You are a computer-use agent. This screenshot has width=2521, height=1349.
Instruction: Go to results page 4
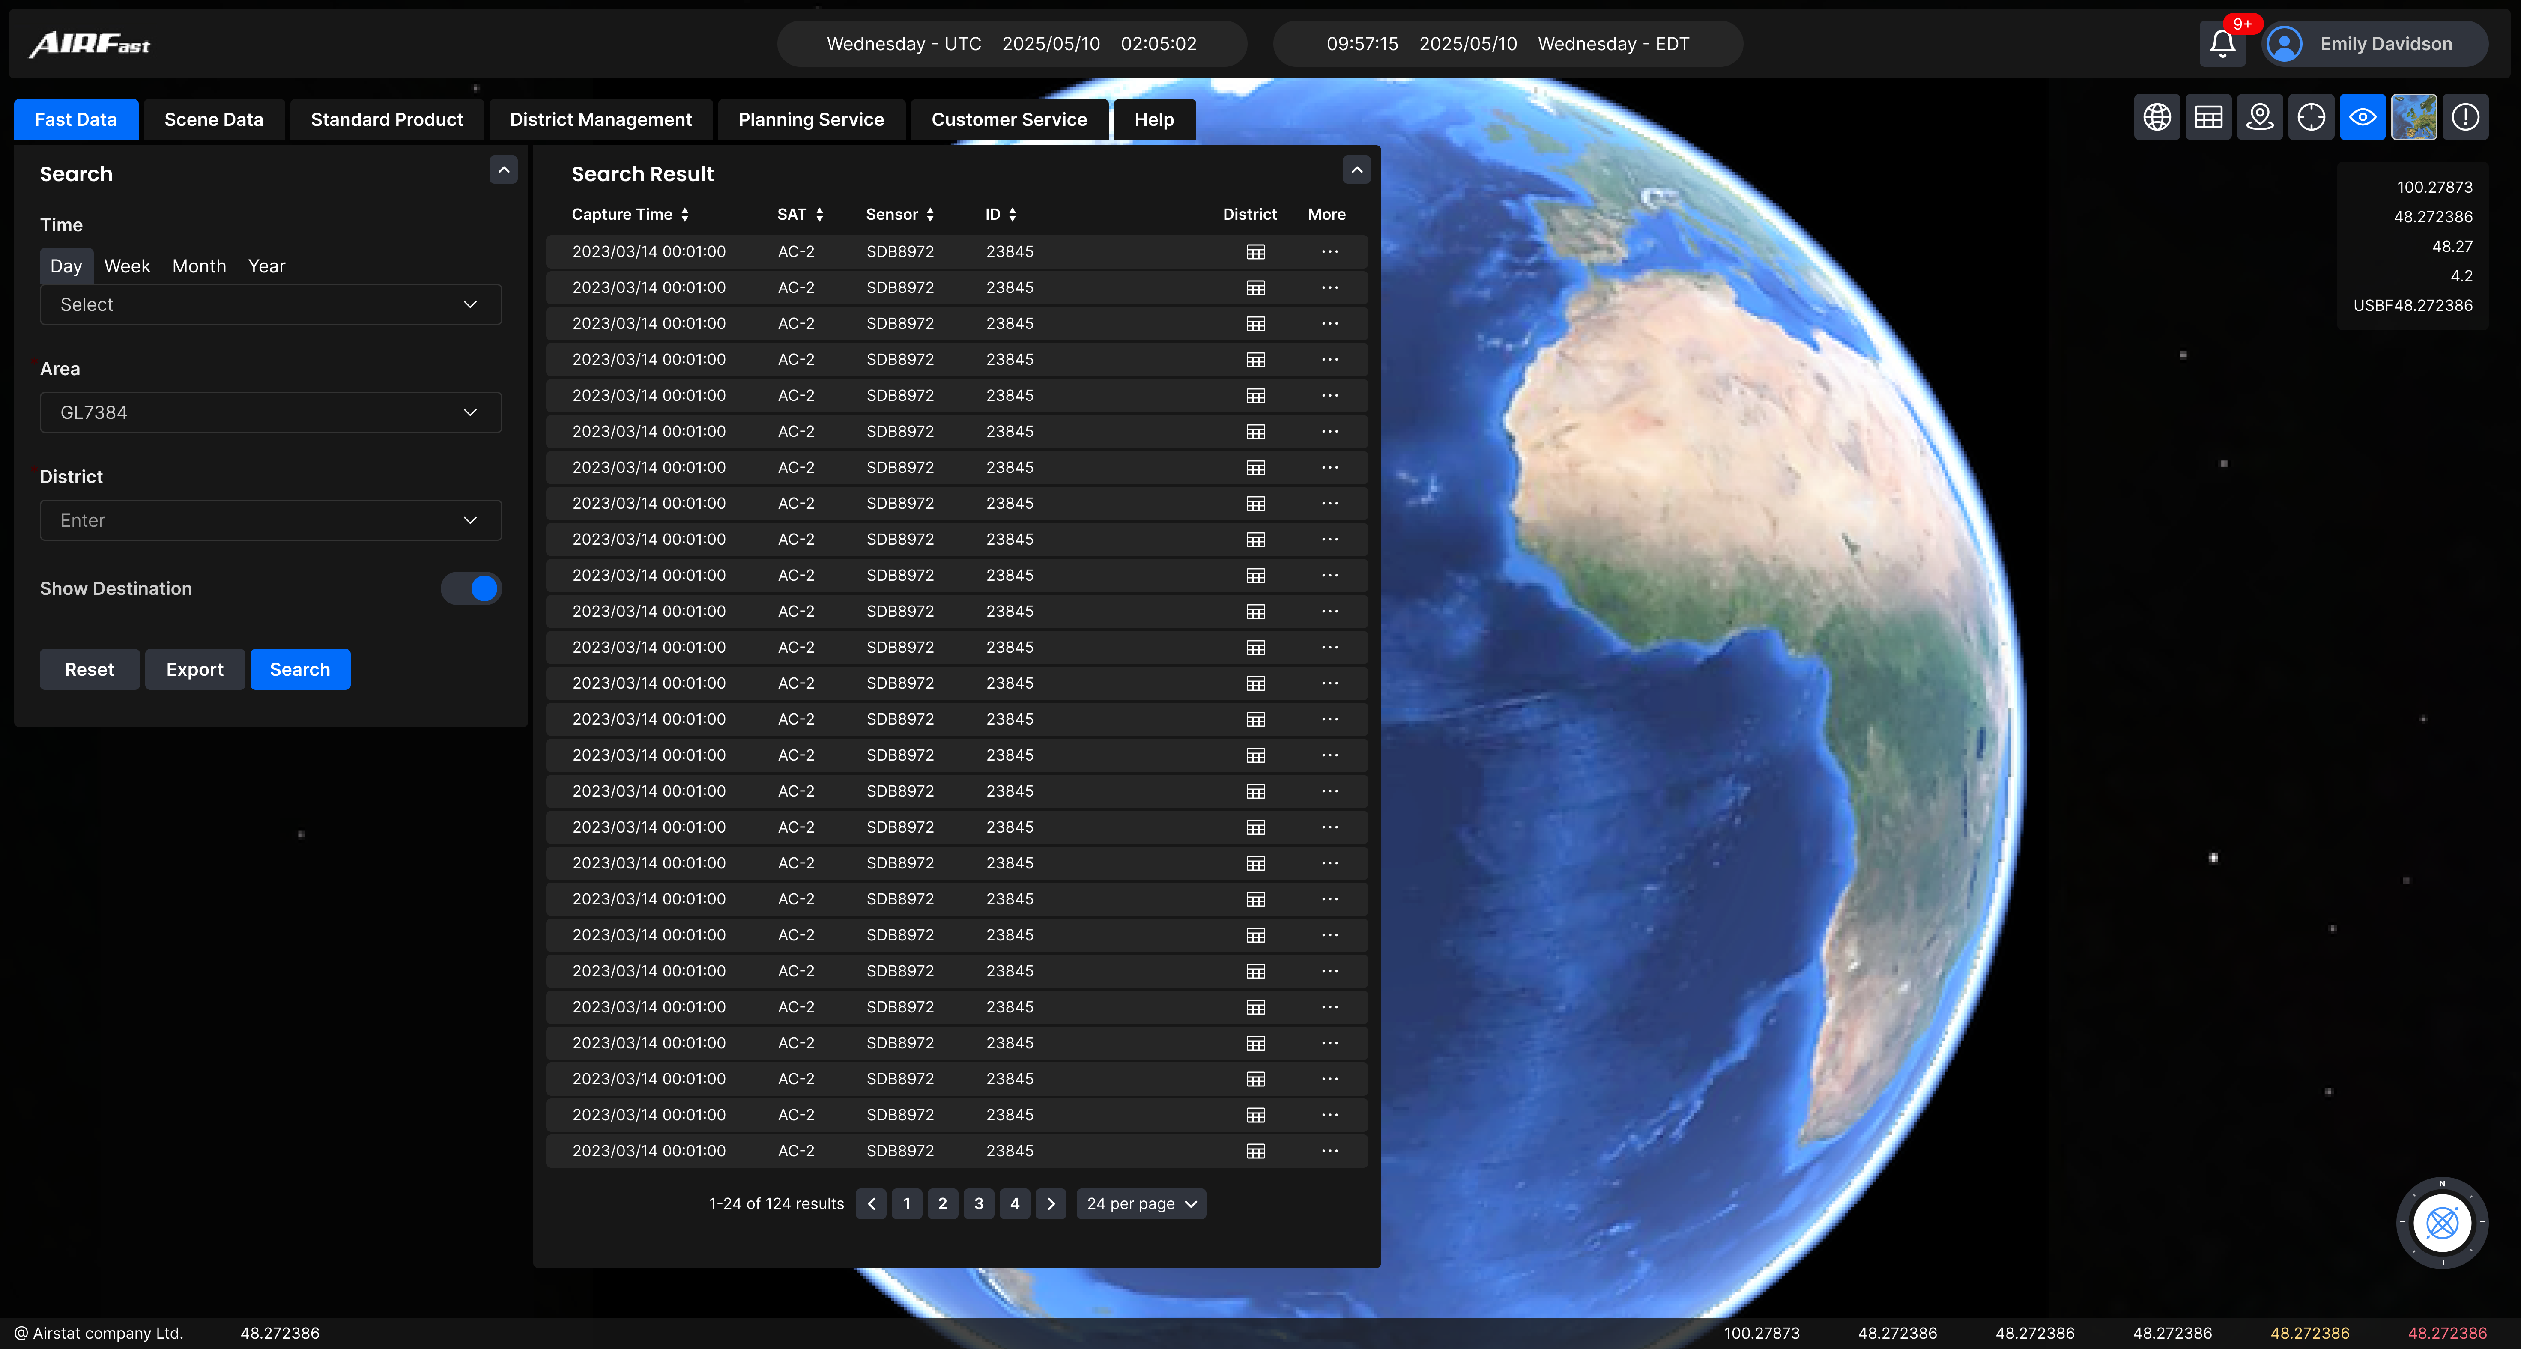(x=1015, y=1204)
